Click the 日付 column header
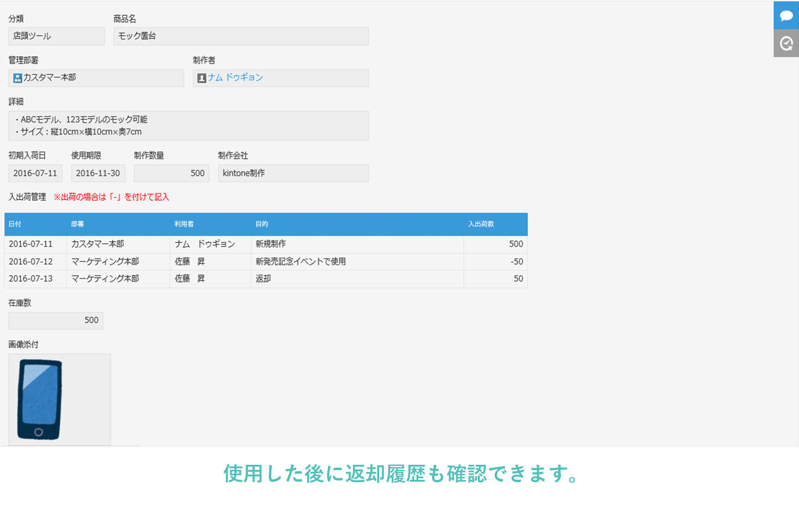Screen dimensions: 799x506 [15, 224]
